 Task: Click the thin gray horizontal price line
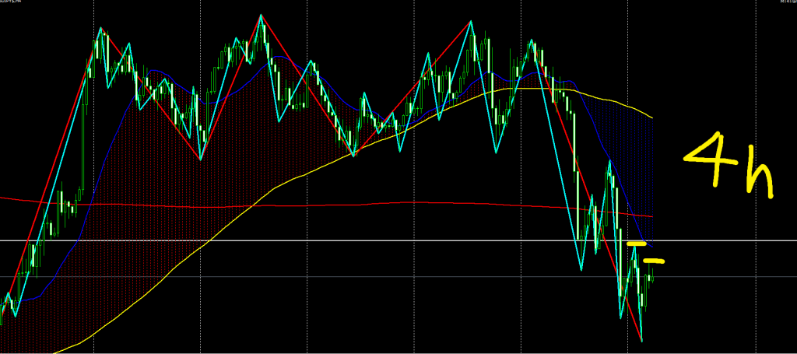pos(389,277)
